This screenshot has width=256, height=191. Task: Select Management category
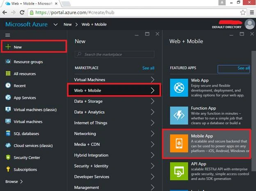114,187
